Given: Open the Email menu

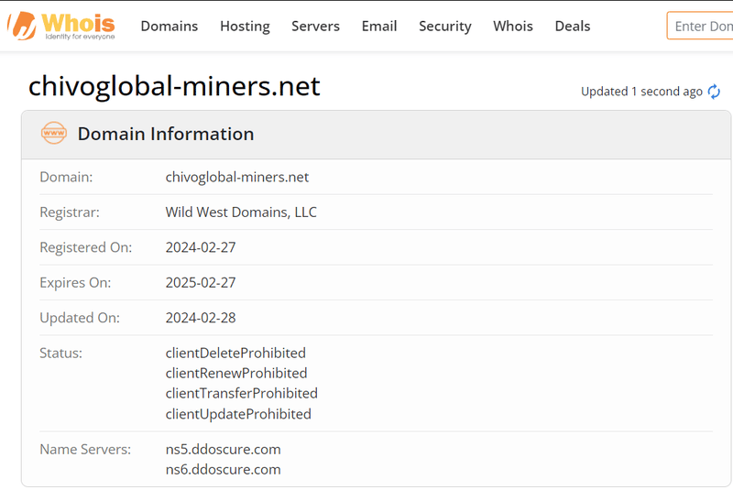Looking at the screenshot, I should tap(379, 27).
